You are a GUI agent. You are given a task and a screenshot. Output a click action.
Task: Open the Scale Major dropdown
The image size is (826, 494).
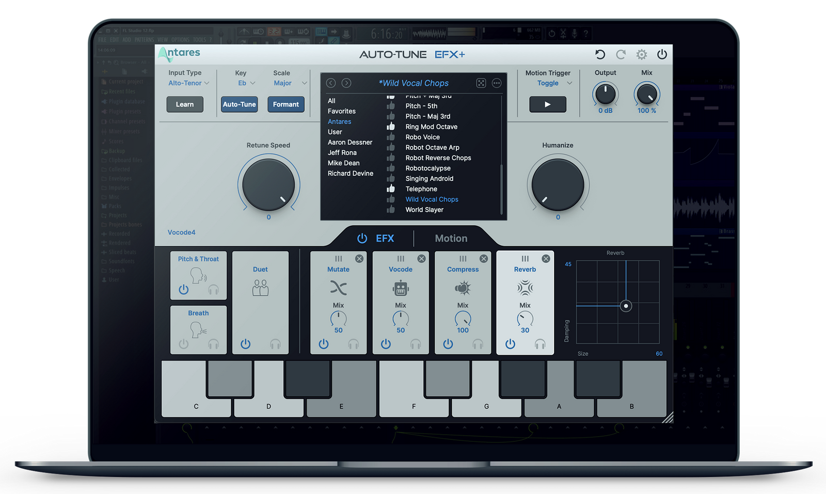(290, 83)
